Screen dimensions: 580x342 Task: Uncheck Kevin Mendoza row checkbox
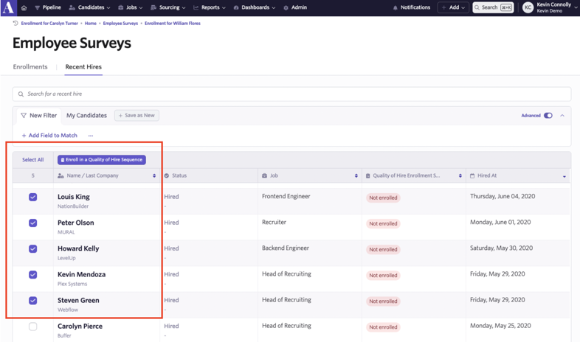click(x=33, y=275)
